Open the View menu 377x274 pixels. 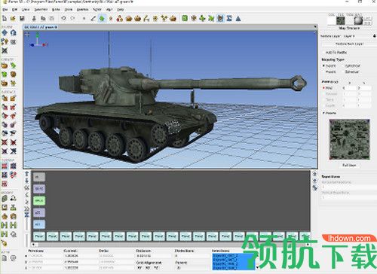pos(26,10)
